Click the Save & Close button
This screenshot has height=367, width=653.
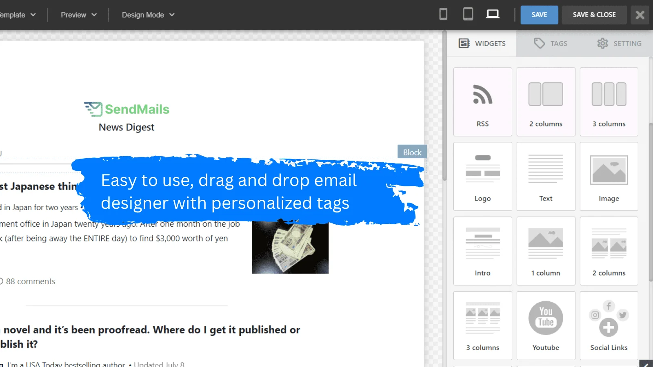(594, 15)
